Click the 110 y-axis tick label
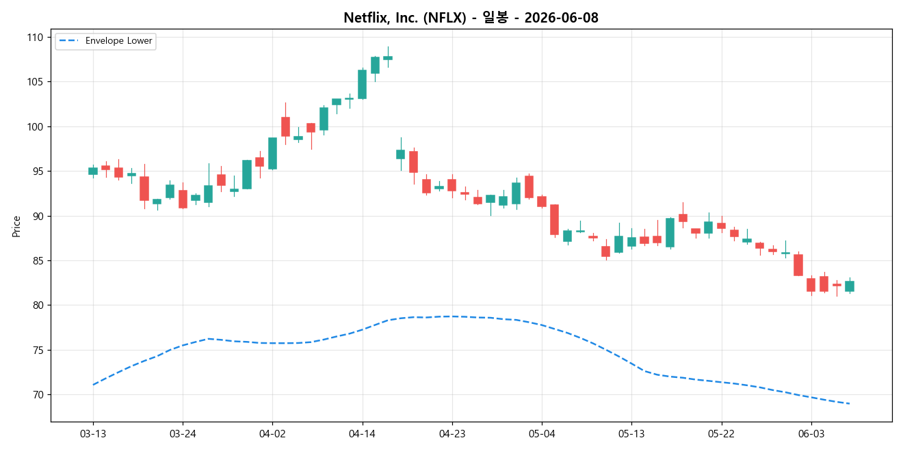Screen dimensions: 903x451 pyautogui.click(x=37, y=38)
